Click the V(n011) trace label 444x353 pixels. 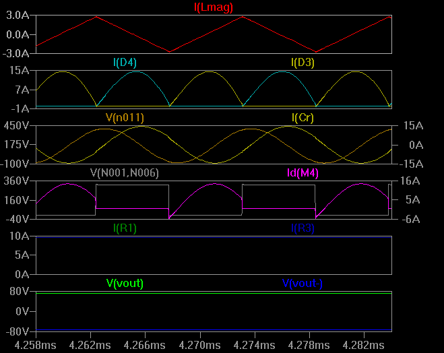click(x=125, y=118)
